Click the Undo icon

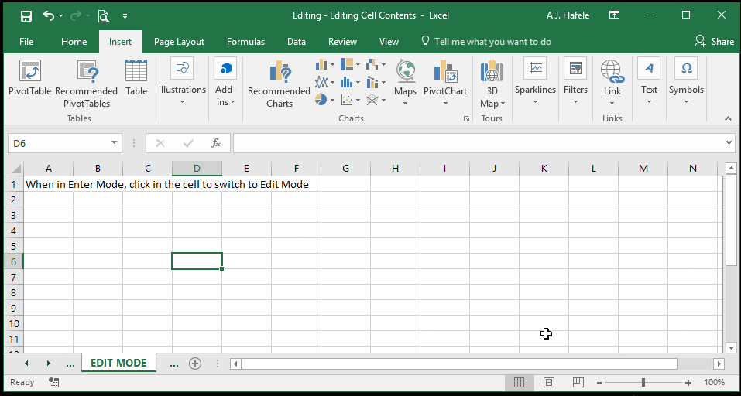tap(48, 15)
